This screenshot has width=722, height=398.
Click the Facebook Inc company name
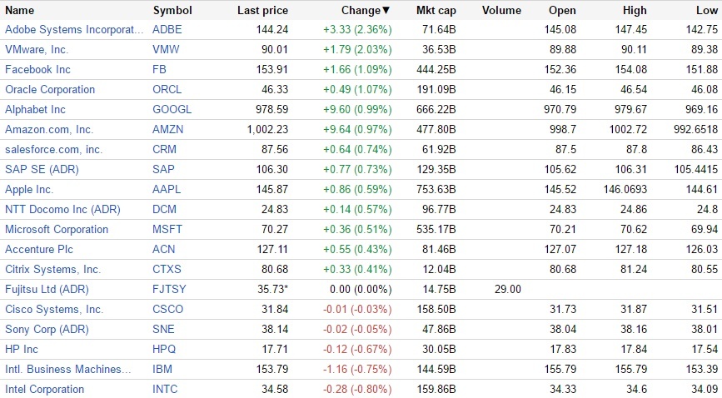tap(37, 69)
